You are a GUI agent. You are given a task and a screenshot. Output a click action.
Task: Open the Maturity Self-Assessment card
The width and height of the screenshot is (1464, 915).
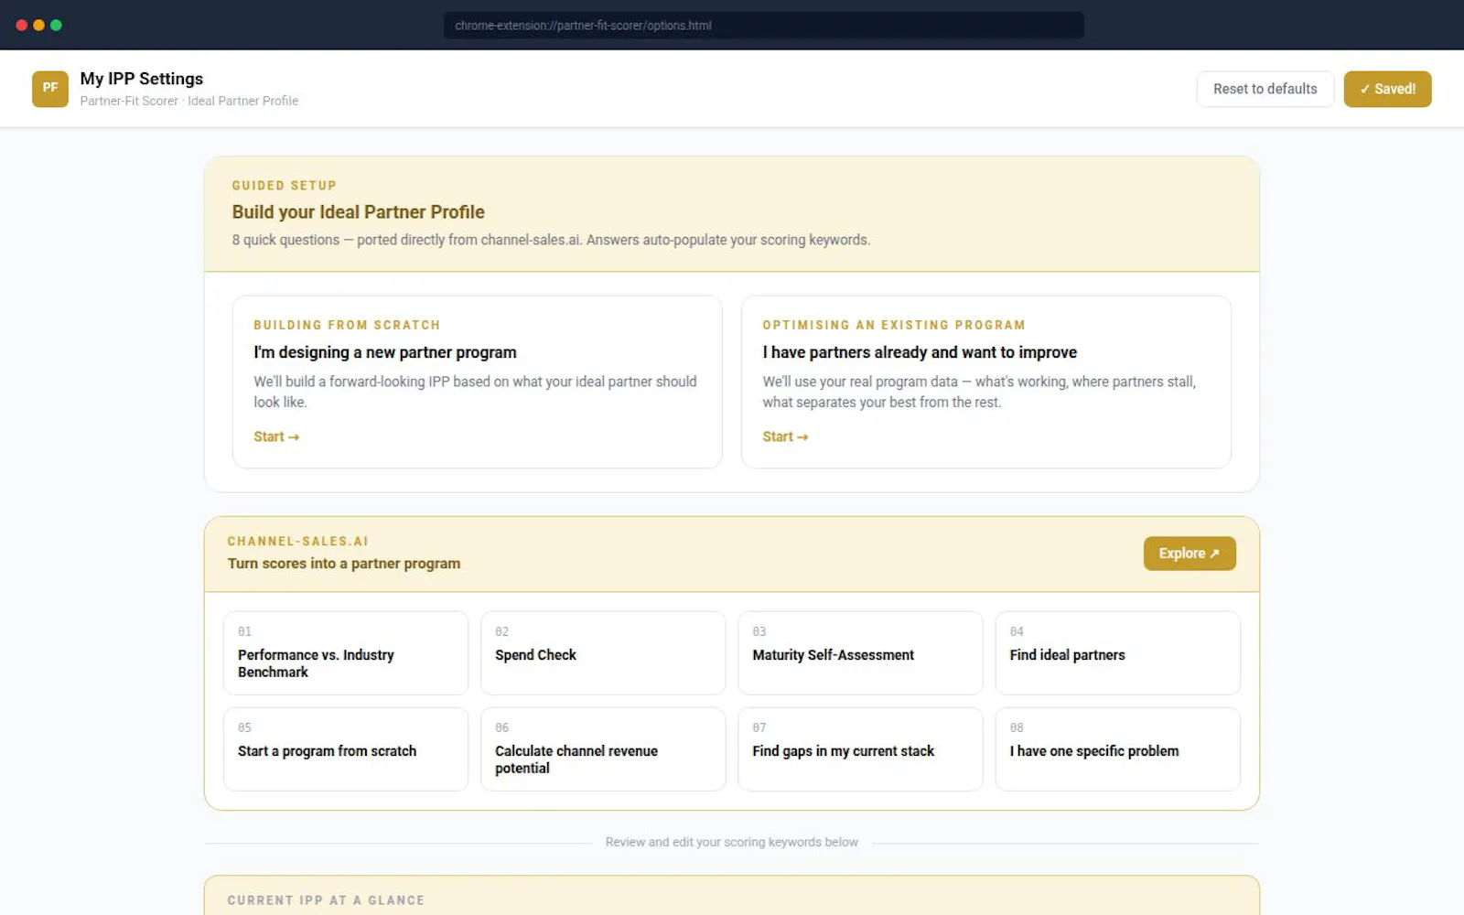(x=860, y=653)
